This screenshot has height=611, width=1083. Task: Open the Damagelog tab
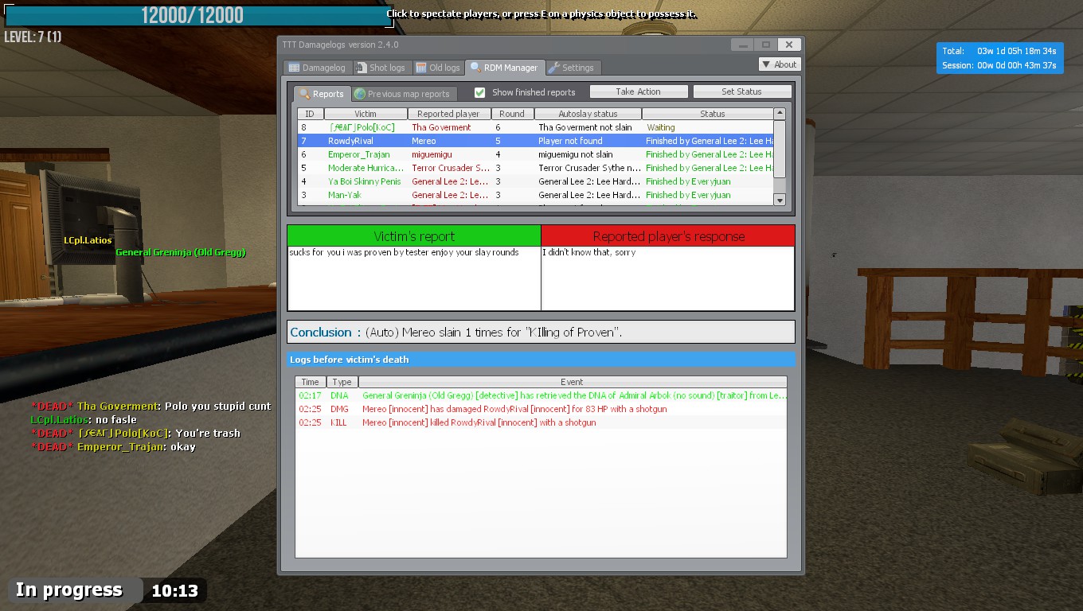coord(317,68)
